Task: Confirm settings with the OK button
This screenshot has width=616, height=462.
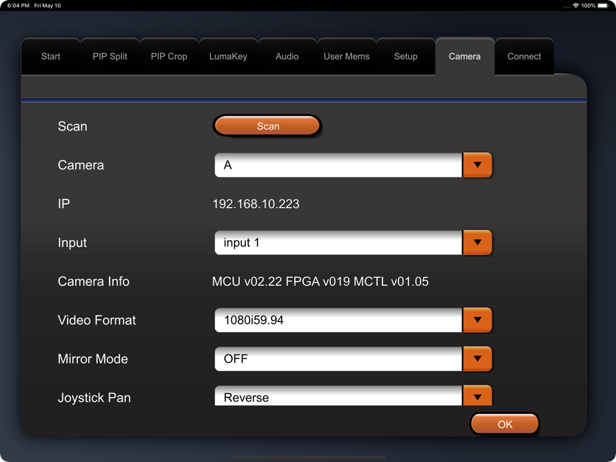Action: (505, 424)
